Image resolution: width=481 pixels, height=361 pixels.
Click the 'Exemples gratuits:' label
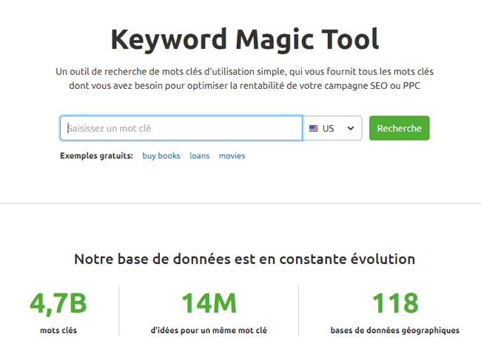click(96, 156)
